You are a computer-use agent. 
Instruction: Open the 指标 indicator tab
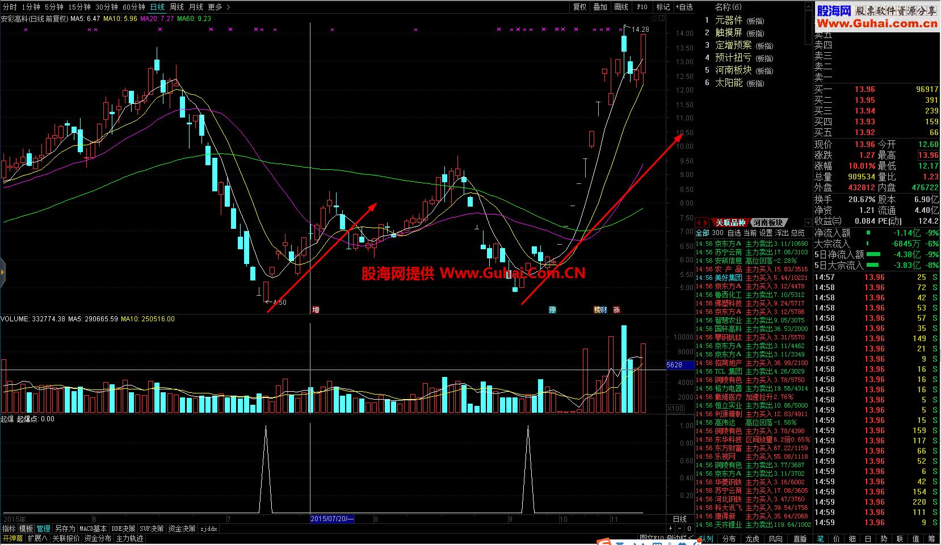point(9,529)
